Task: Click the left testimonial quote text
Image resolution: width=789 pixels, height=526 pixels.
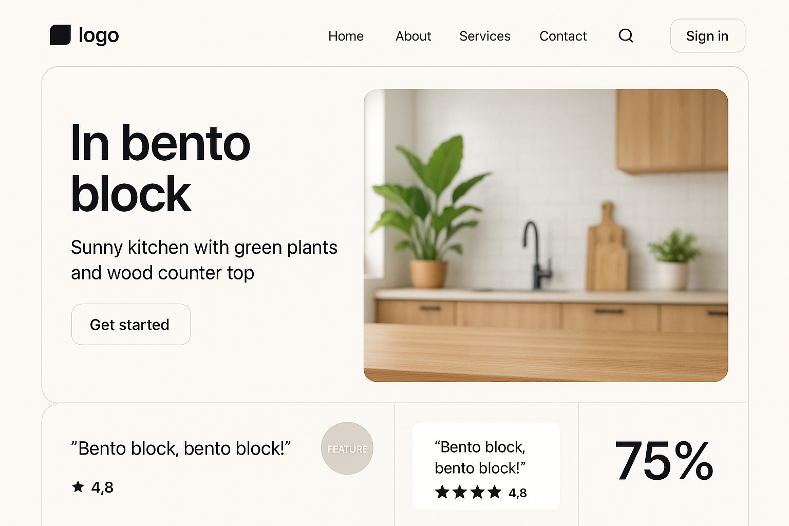Action: 180,448
